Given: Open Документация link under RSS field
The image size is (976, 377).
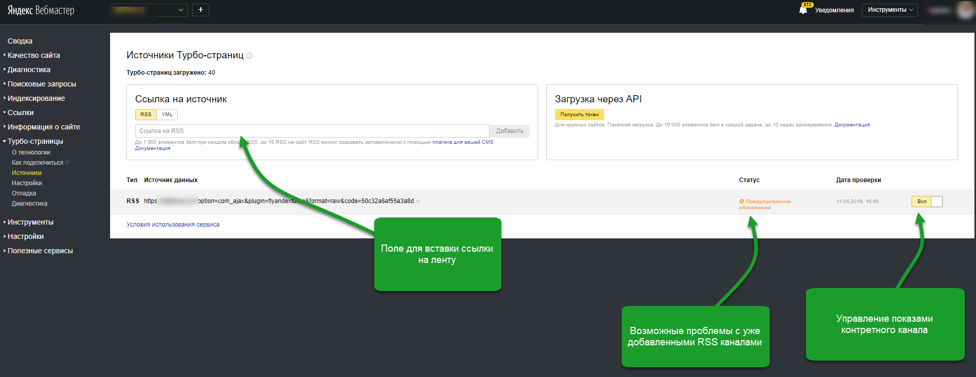Looking at the screenshot, I should point(153,148).
